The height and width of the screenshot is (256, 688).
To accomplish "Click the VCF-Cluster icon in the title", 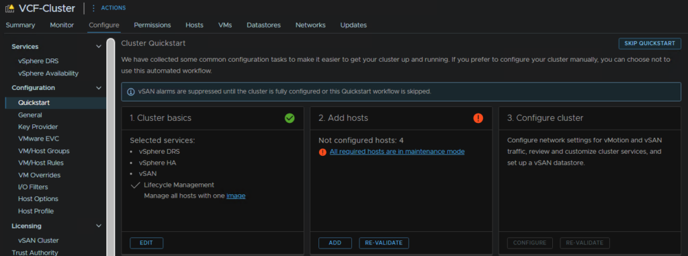I will tap(9, 8).
